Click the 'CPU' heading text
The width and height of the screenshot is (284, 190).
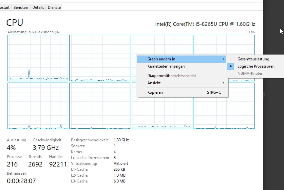15,23
